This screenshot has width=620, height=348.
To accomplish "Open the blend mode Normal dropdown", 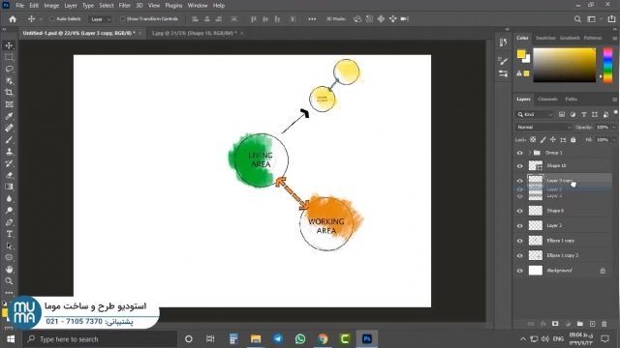I will point(543,127).
